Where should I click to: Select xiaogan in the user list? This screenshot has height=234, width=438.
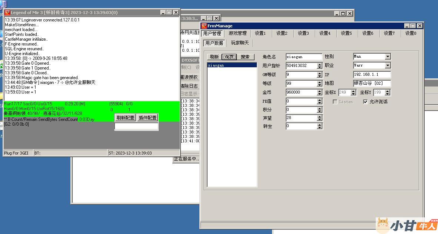click(x=216, y=65)
